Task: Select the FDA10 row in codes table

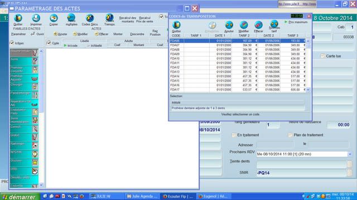Action: pyautogui.click(x=238, y=58)
